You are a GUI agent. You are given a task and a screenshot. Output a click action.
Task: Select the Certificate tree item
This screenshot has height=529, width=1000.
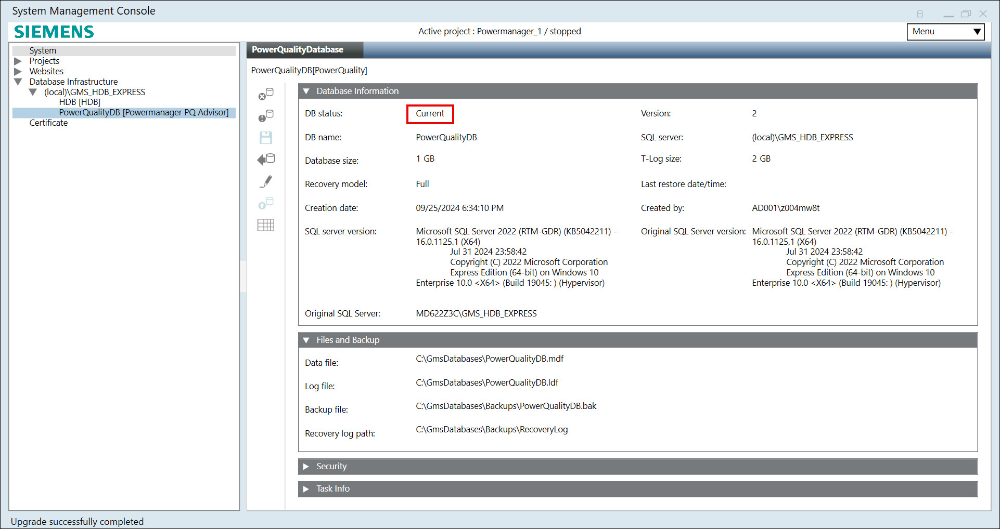point(48,123)
